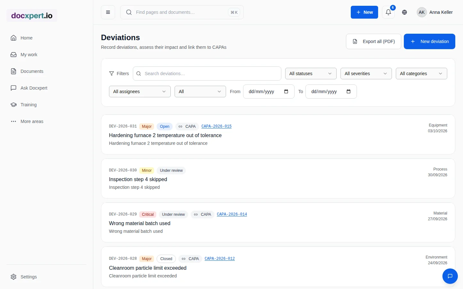Open notifications bell
This screenshot has width=463, height=289.
[388, 12]
